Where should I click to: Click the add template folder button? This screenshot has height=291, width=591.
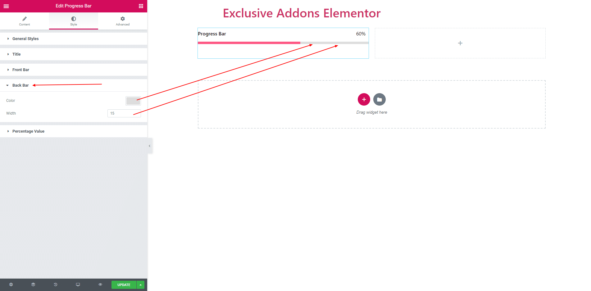[380, 99]
